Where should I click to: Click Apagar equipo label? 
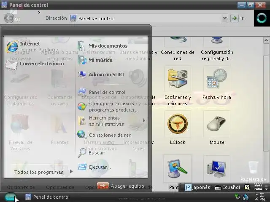click(127, 186)
